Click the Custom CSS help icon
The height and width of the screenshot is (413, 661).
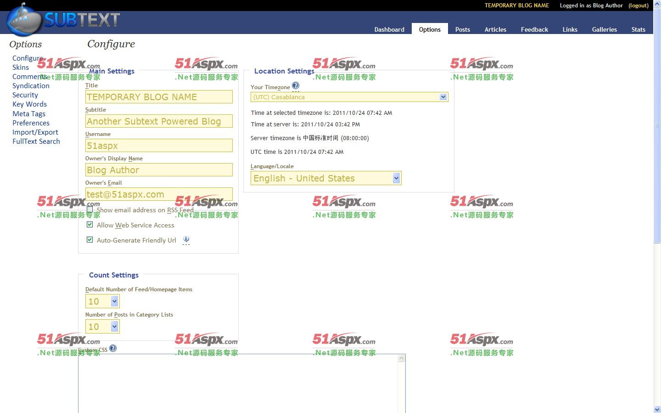pyautogui.click(x=113, y=348)
